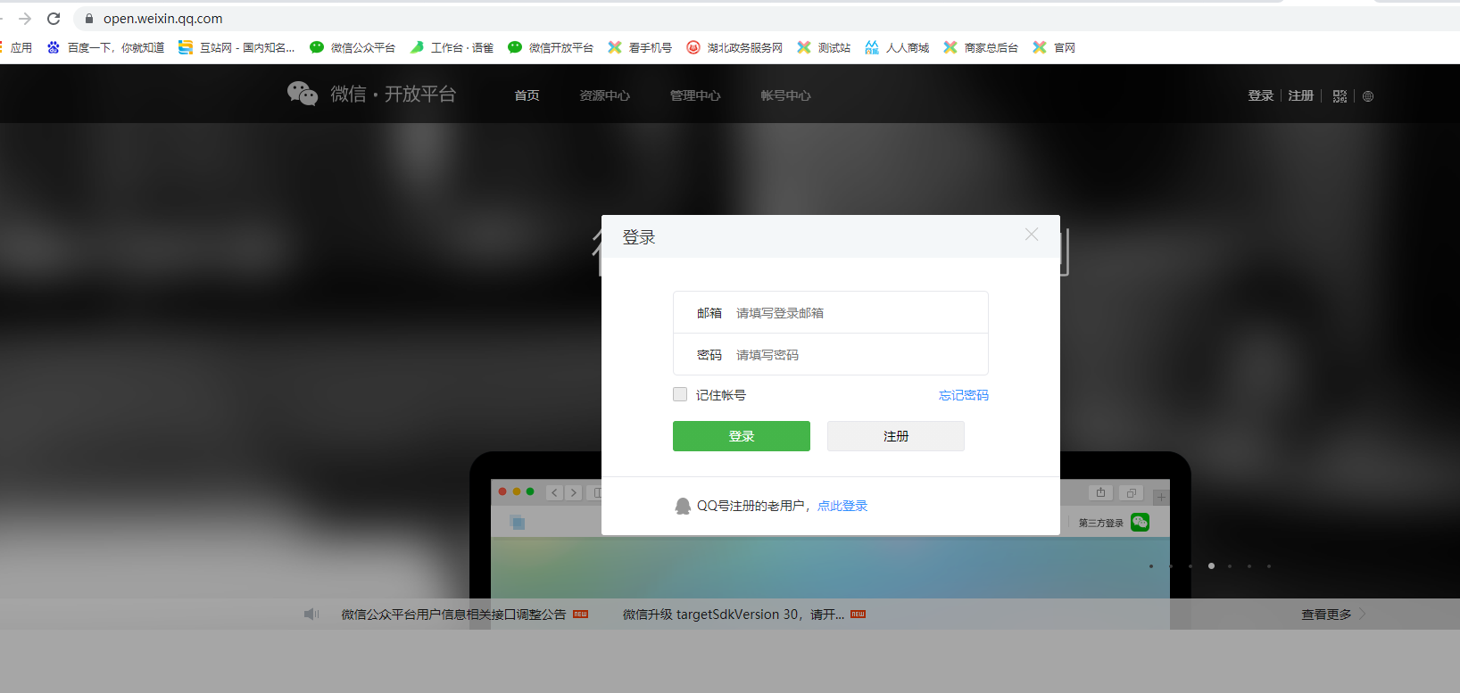Open the 微信公众平台 bookmark
Image resolution: width=1460 pixels, height=693 pixels.
click(352, 47)
